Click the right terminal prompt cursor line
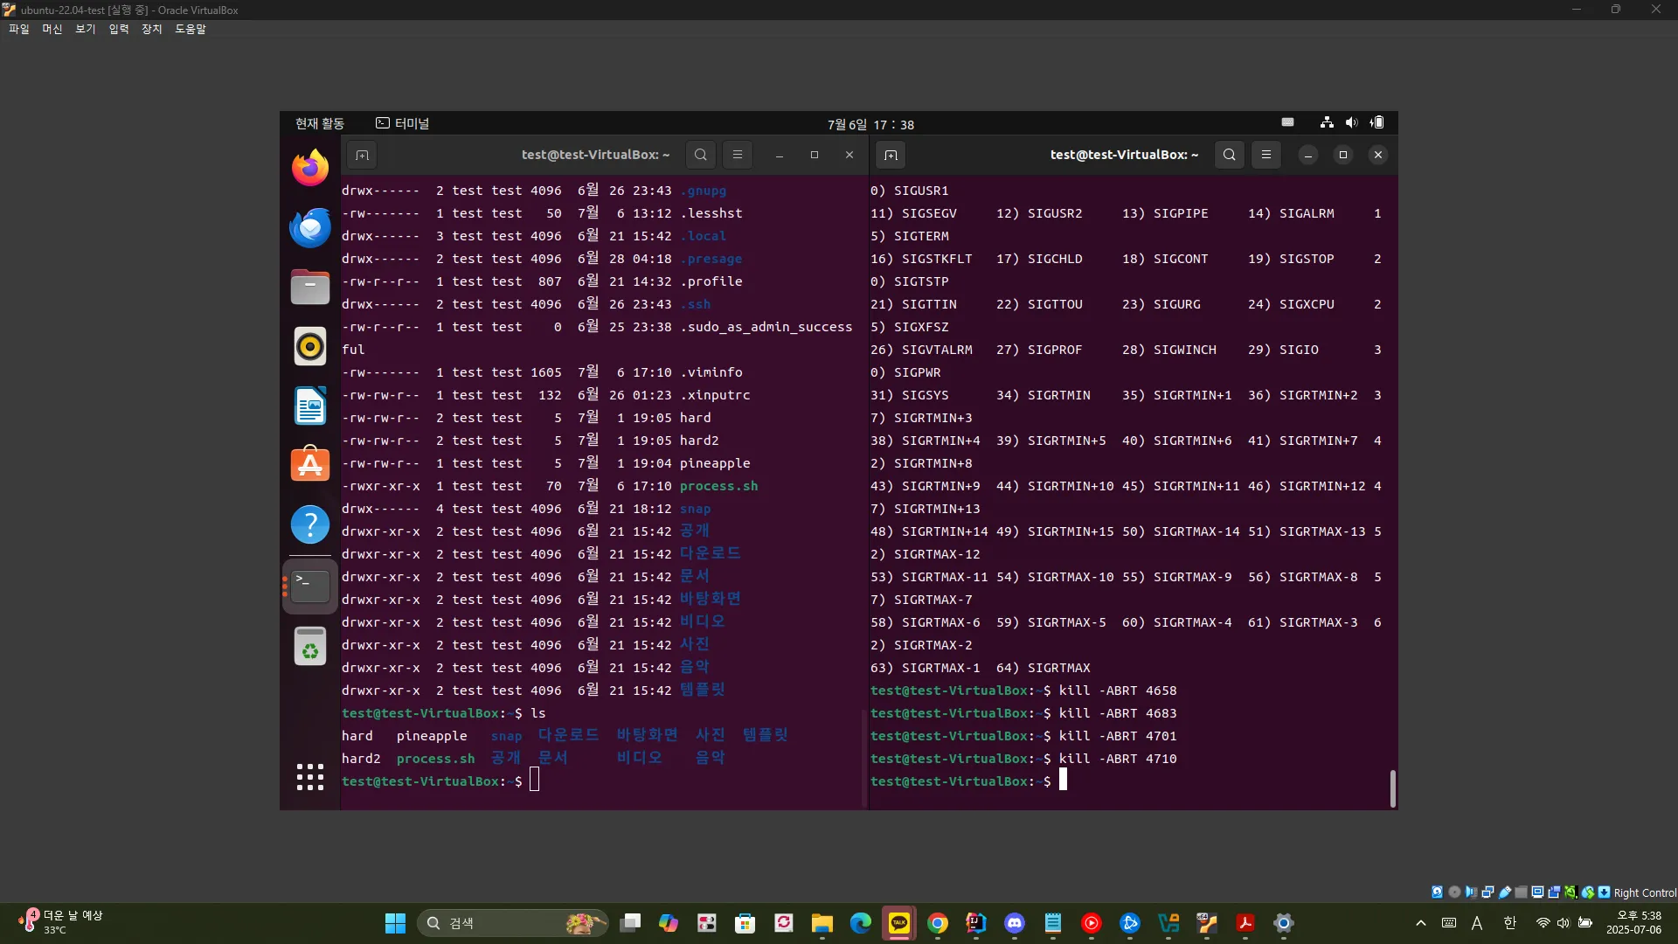This screenshot has width=1678, height=944. click(x=968, y=781)
